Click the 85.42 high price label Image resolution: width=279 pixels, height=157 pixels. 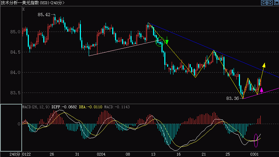[44, 15]
